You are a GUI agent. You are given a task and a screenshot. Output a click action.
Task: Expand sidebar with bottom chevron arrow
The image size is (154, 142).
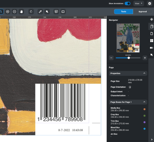[152, 140]
